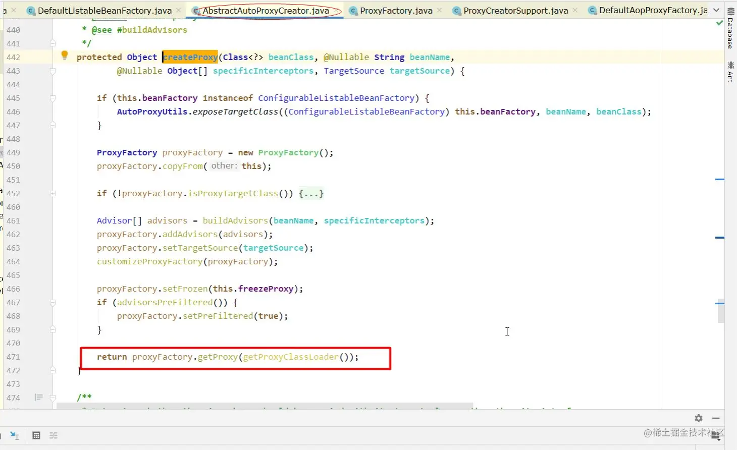
Task: Click the class icon of ProxyCreatorSupport.java tab
Action: 457,11
